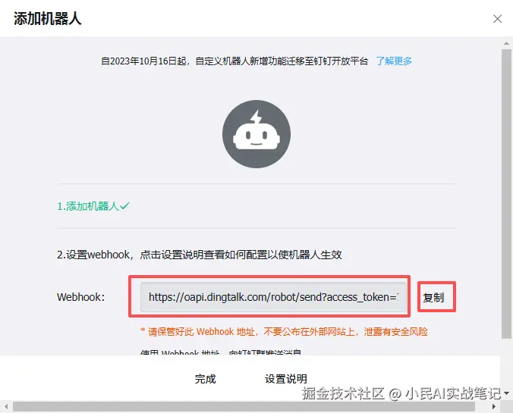Open the 了解更多 link
Viewport: 513px width, 413px height.
[394, 61]
